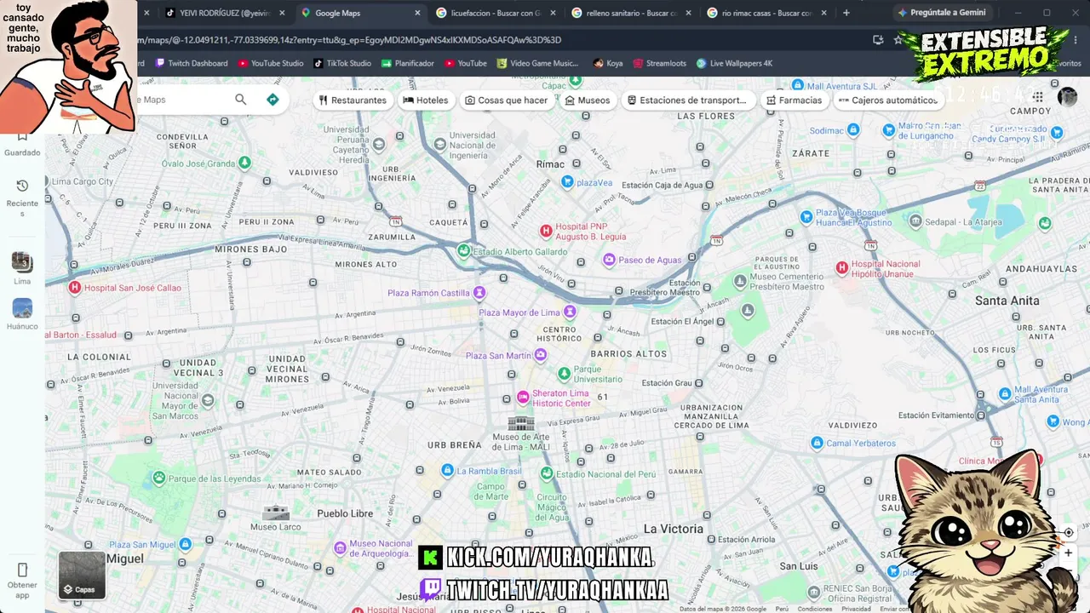The width and height of the screenshot is (1090, 613).
Task: Bookmark this page with the star icon
Action: point(898,40)
